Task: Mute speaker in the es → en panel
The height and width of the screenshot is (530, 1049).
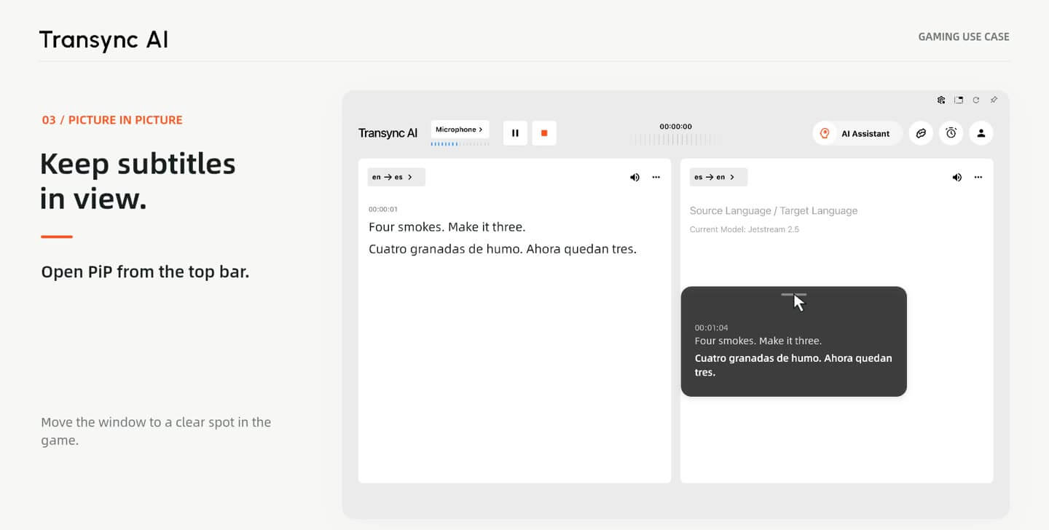Action: point(956,177)
